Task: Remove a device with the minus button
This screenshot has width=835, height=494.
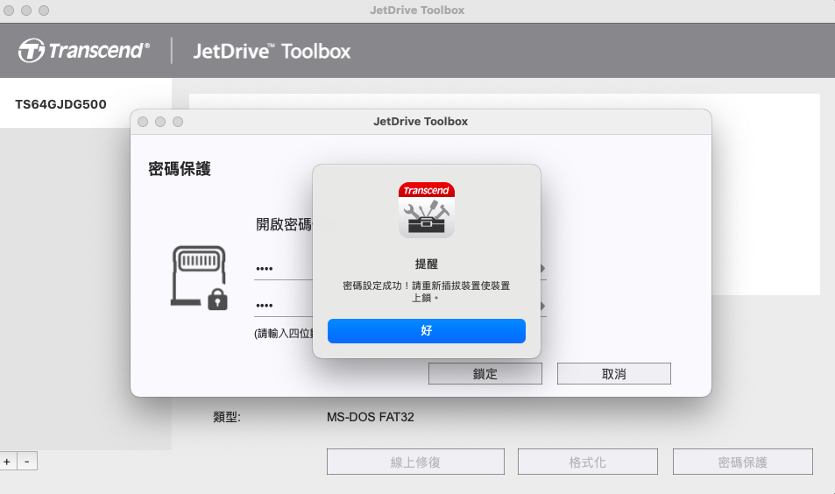Action: 27,462
